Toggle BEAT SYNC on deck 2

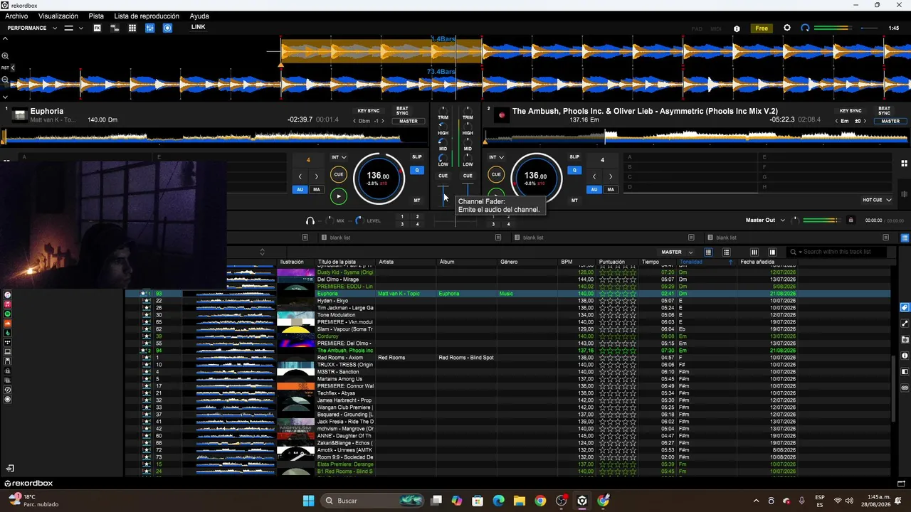884,111
